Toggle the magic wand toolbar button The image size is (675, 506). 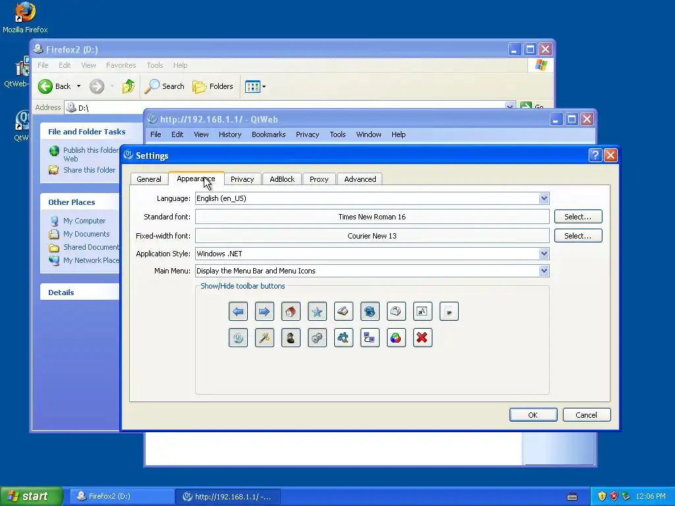264,338
